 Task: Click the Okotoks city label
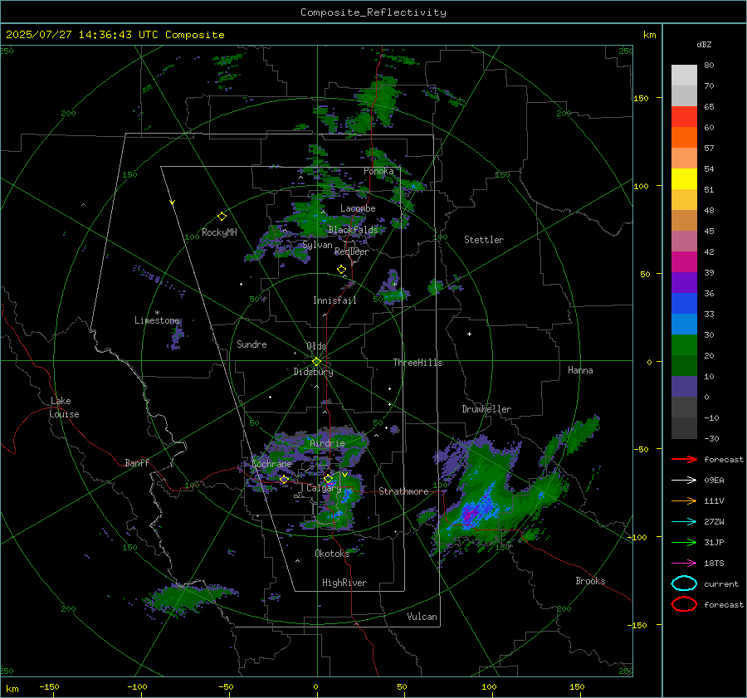[x=332, y=553]
